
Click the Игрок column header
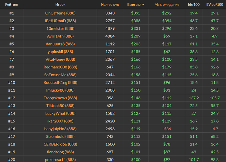coord(60,5)
